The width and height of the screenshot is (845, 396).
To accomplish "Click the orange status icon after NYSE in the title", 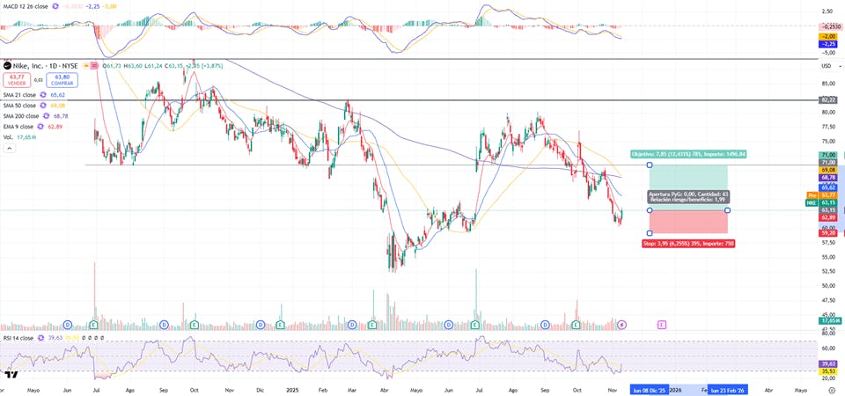I will pyautogui.click(x=87, y=66).
